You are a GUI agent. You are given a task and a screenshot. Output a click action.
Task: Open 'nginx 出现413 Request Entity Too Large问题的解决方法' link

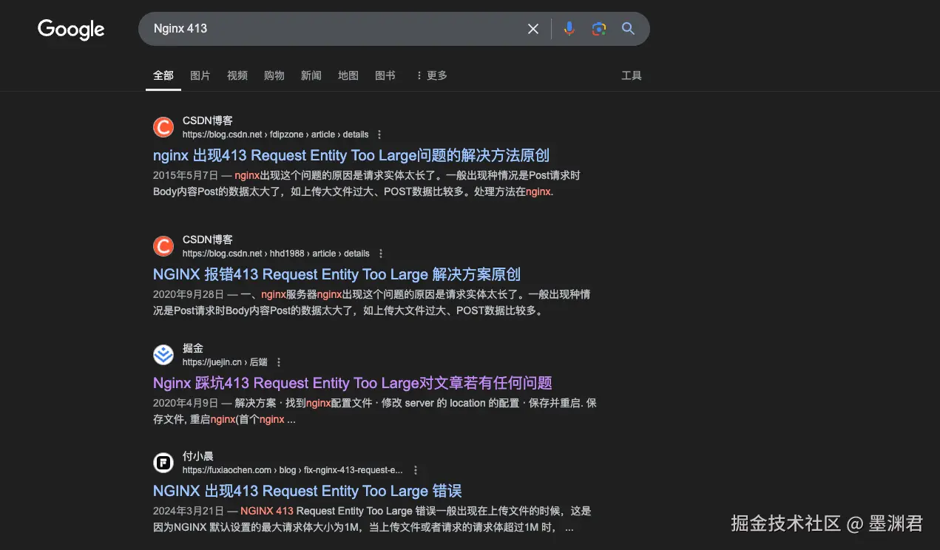(x=351, y=155)
